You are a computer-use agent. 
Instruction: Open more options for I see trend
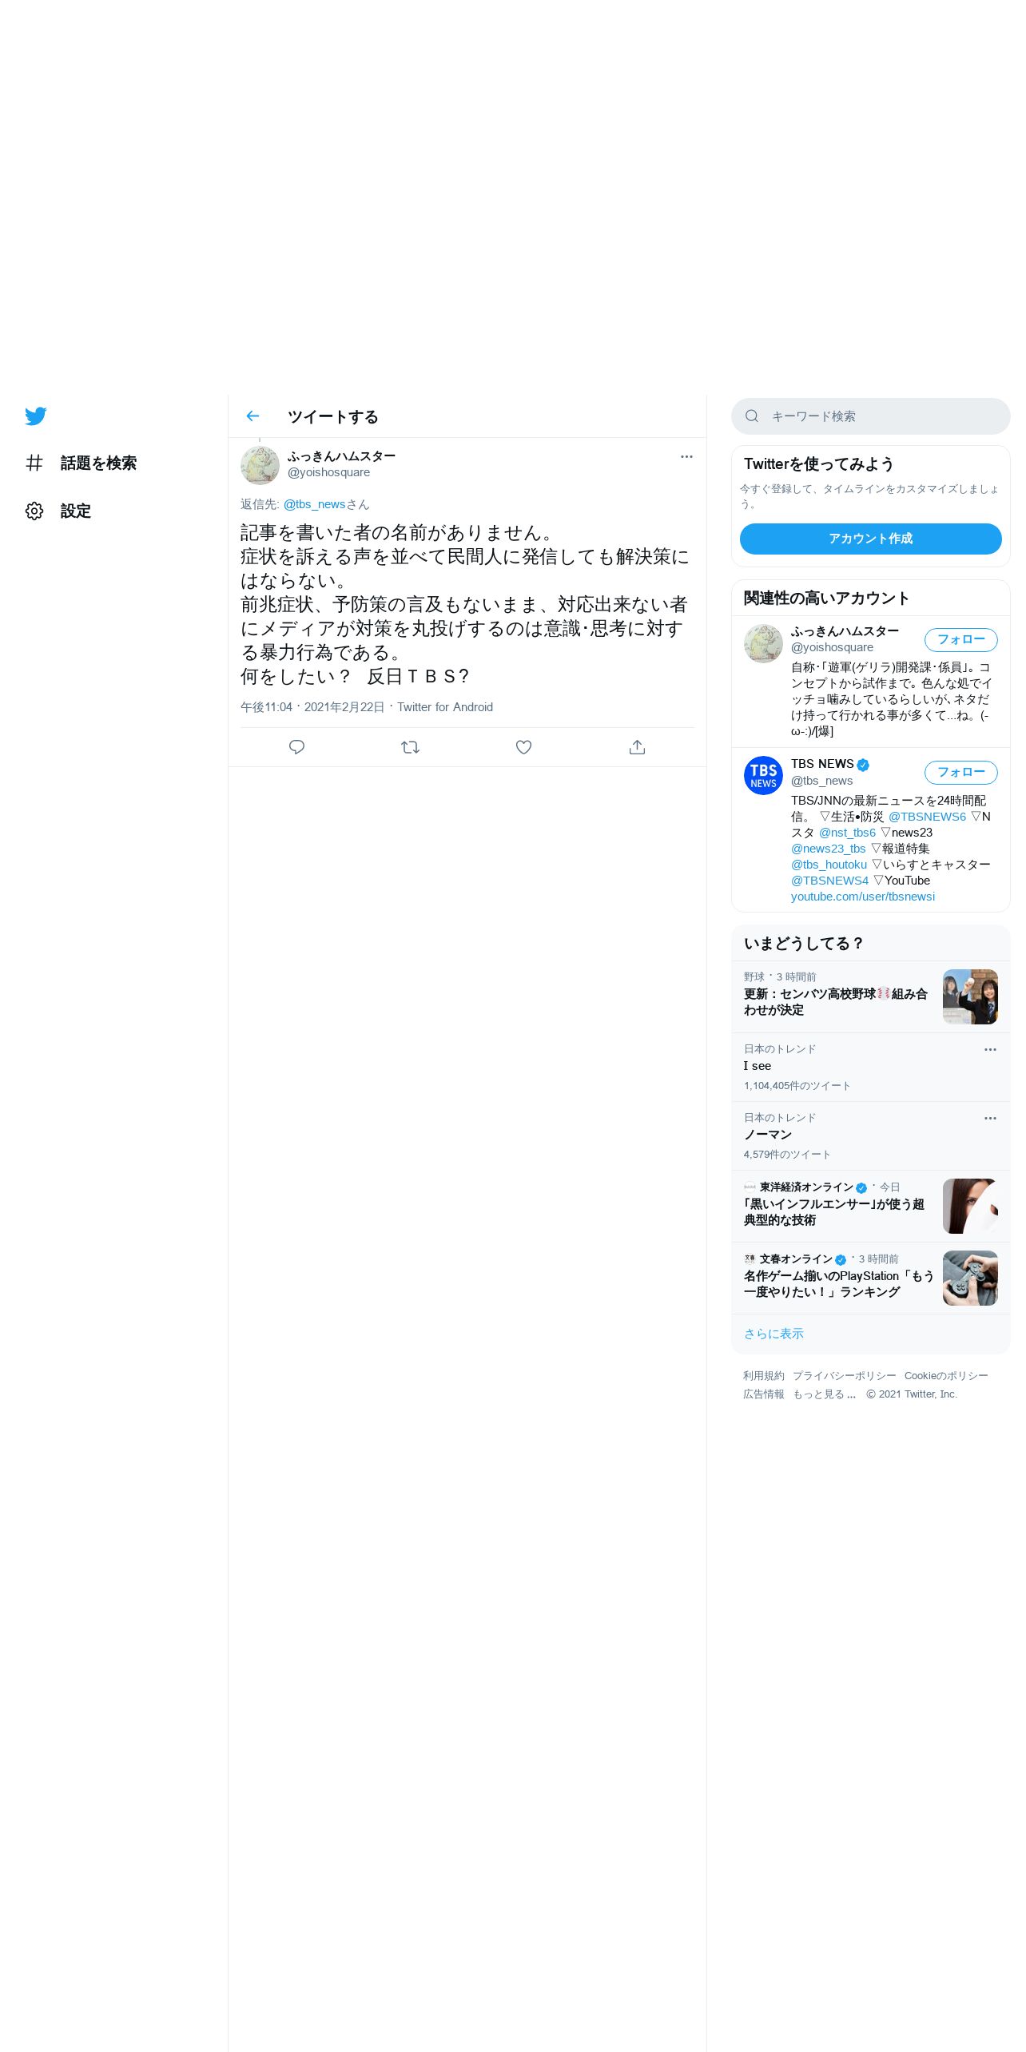pyautogui.click(x=990, y=1049)
